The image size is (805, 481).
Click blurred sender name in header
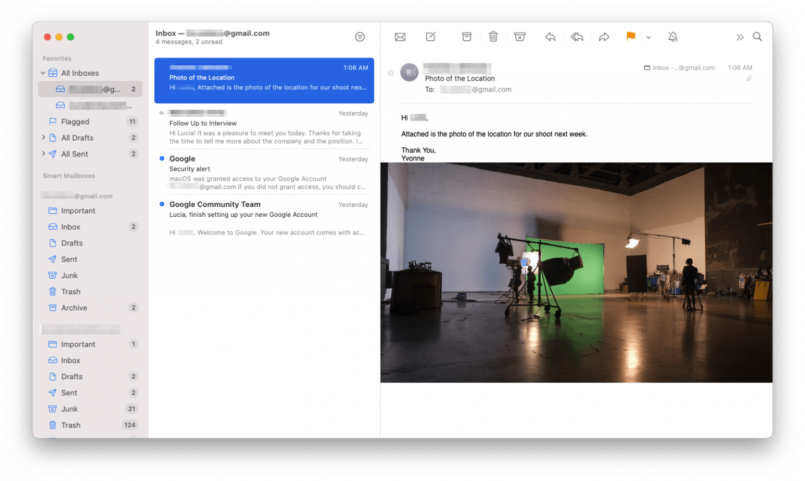(x=457, y=69)
